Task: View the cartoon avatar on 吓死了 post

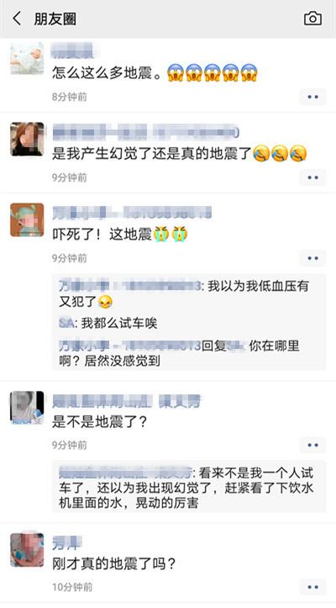Action: coord(27,219)
